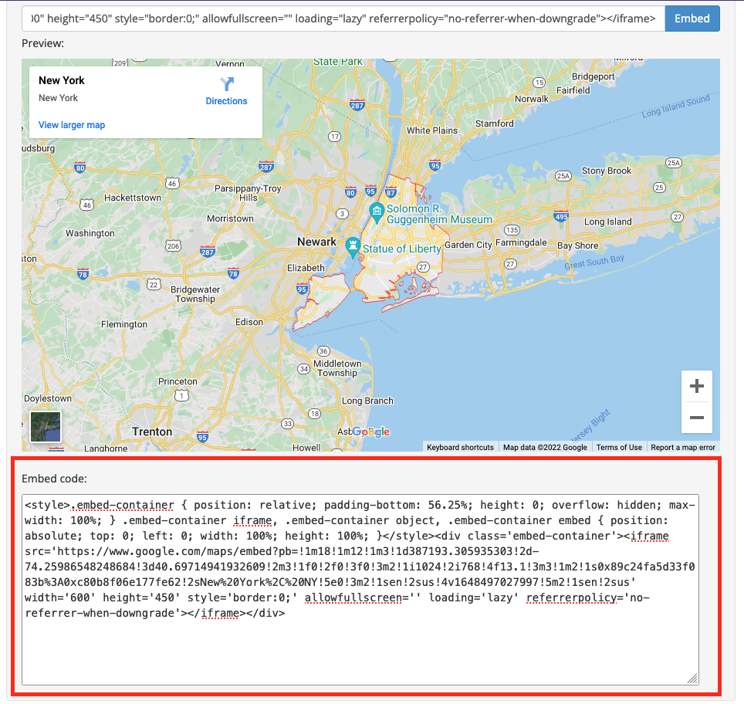Click the Map data ©2022 Google text
Viewport: 744px width, 704px height.
pyautogui.click(x=545, y=447)
